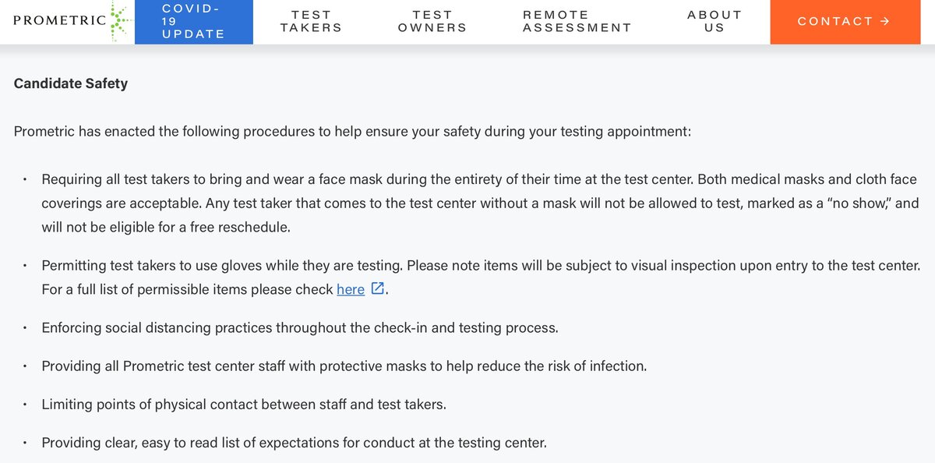935x463 pixels.
Task: Click the staff protective masks bullet text
Action: [x=344, y=366]
